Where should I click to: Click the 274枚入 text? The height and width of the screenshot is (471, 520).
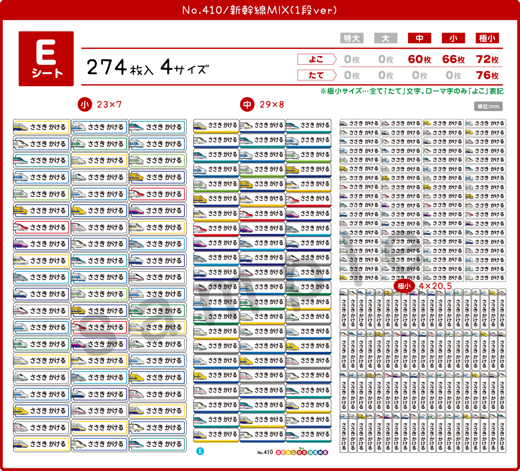point(120,67)
